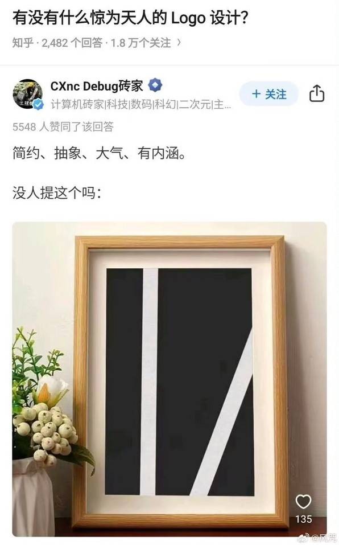Open the author name CXnc Debug砖家
This screenshot has height=545, width=339.
tap(97, 86)
